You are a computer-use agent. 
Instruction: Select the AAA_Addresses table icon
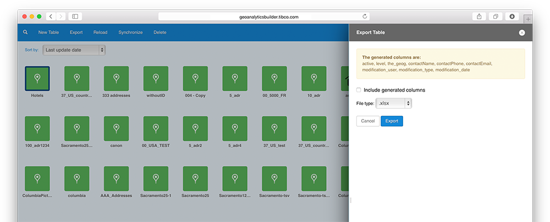(116, 179)
